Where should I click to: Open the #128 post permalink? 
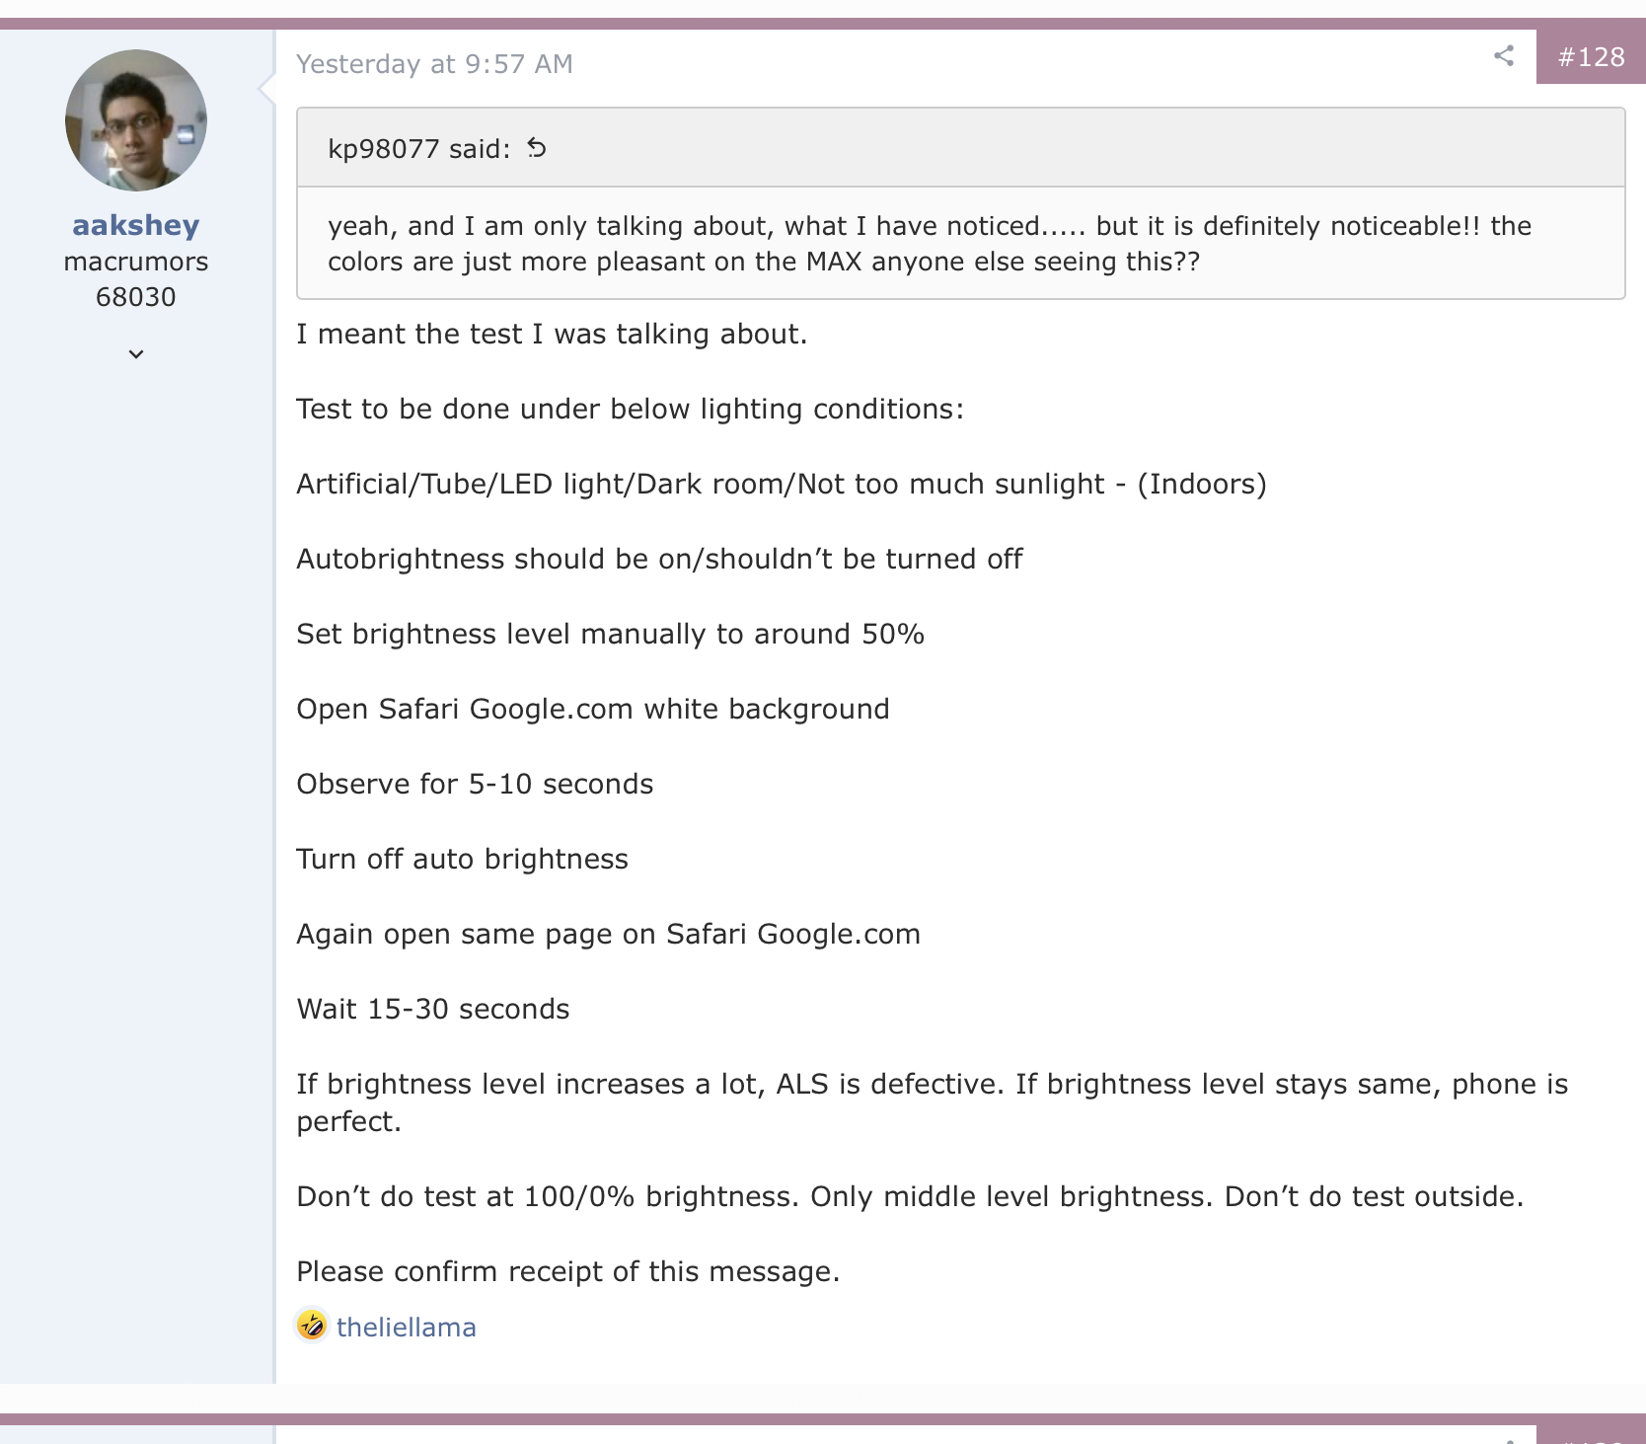[x=1591, y=57]
